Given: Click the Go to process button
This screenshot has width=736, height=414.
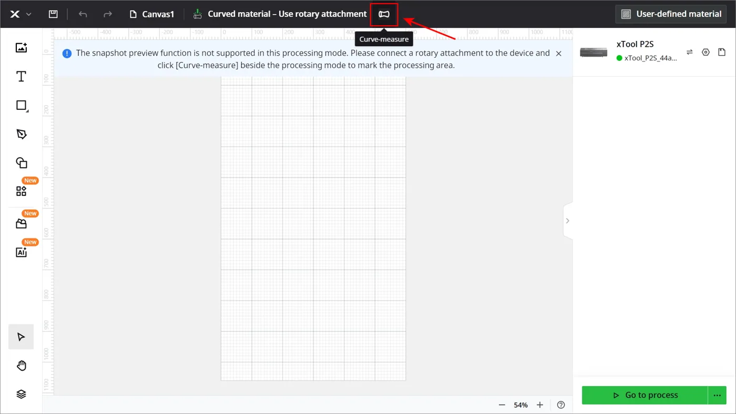Looking at the screenshot, I should (x=645, y=395).
